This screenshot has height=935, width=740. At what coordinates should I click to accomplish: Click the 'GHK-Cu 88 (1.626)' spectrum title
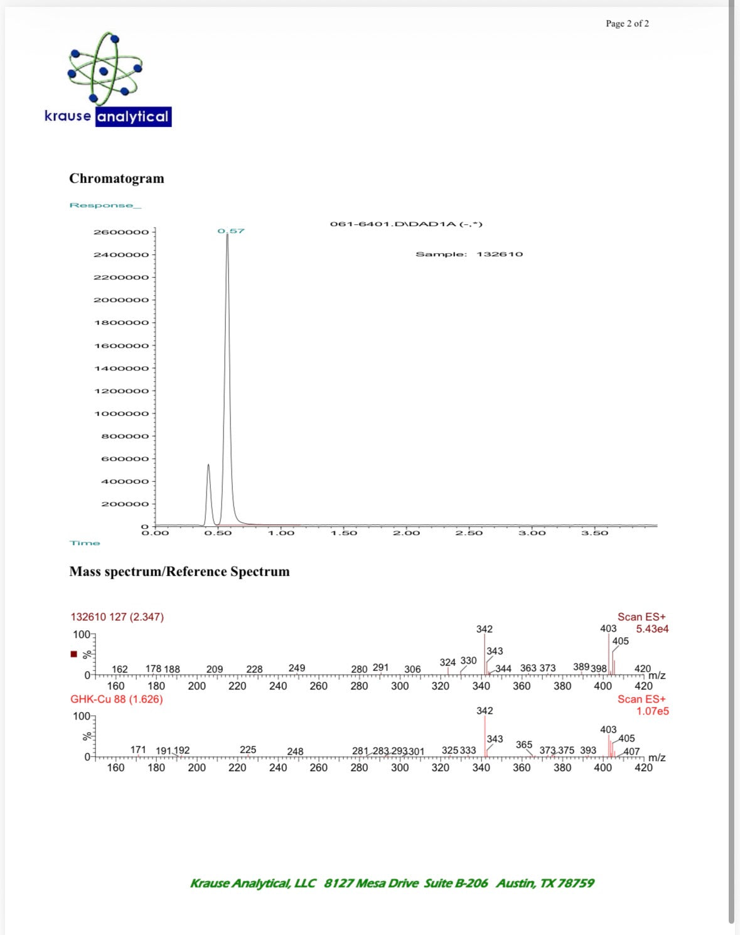coord(116,699)
